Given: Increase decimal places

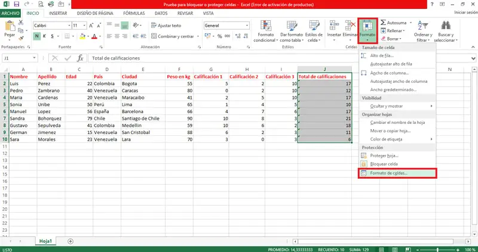Looking at the screenshot, I should [x=238, y=36].
